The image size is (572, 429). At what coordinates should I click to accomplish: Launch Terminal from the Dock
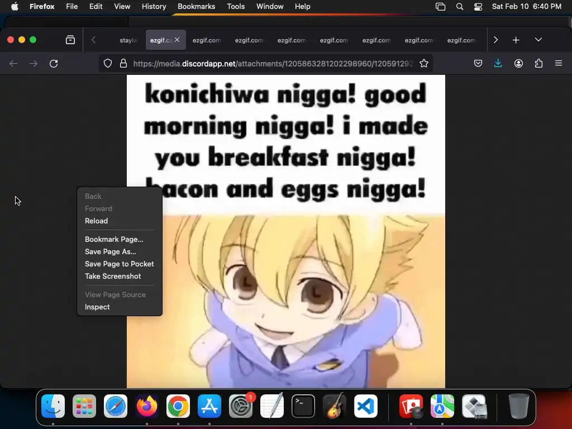click(x=303, y=406)
